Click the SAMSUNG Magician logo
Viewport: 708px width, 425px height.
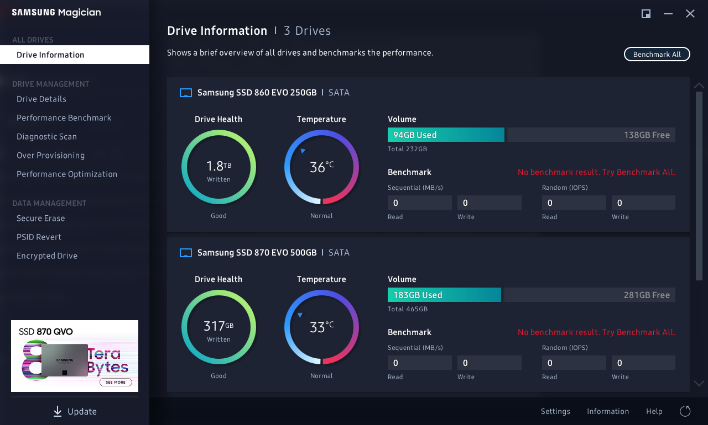coord(56,13)
